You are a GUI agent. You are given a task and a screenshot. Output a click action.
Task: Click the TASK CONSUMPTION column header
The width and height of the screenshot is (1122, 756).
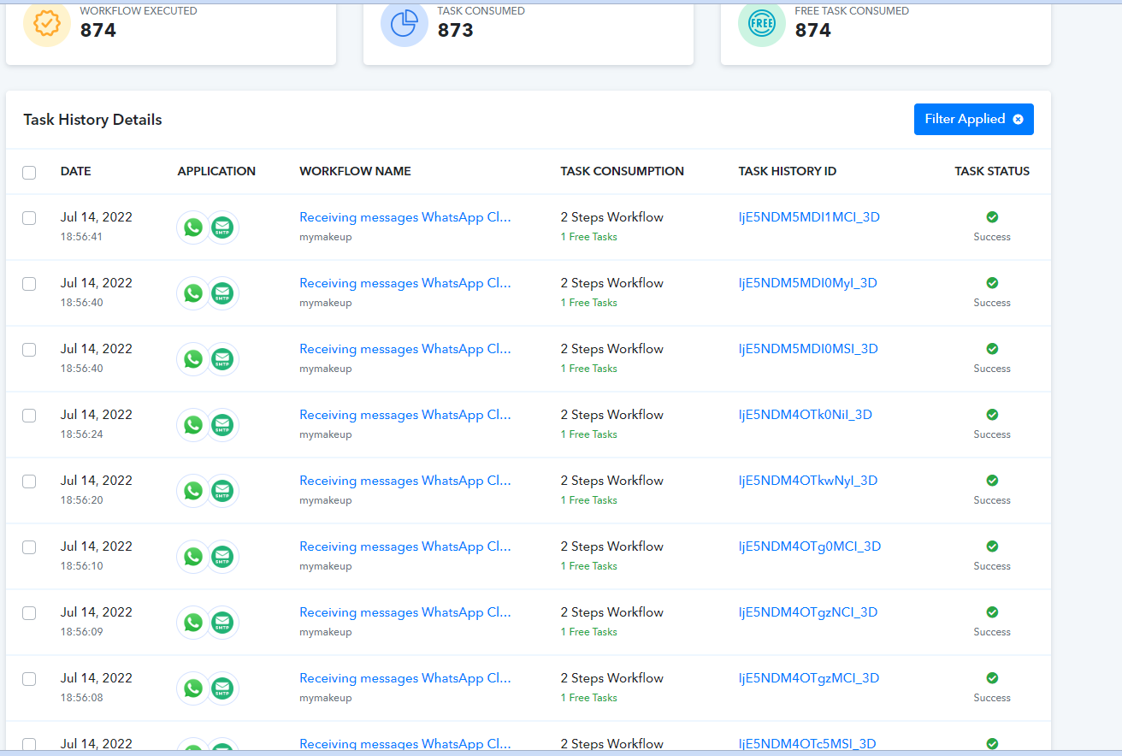(623, 171)
